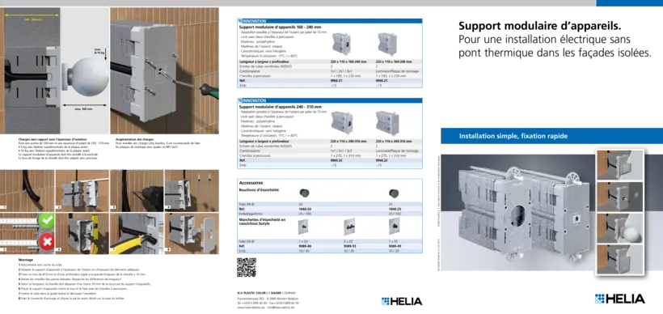Viewport: 663px width, 314px height.
Task: Select the montage step image with the drill
Action: [x=137, y=190]
